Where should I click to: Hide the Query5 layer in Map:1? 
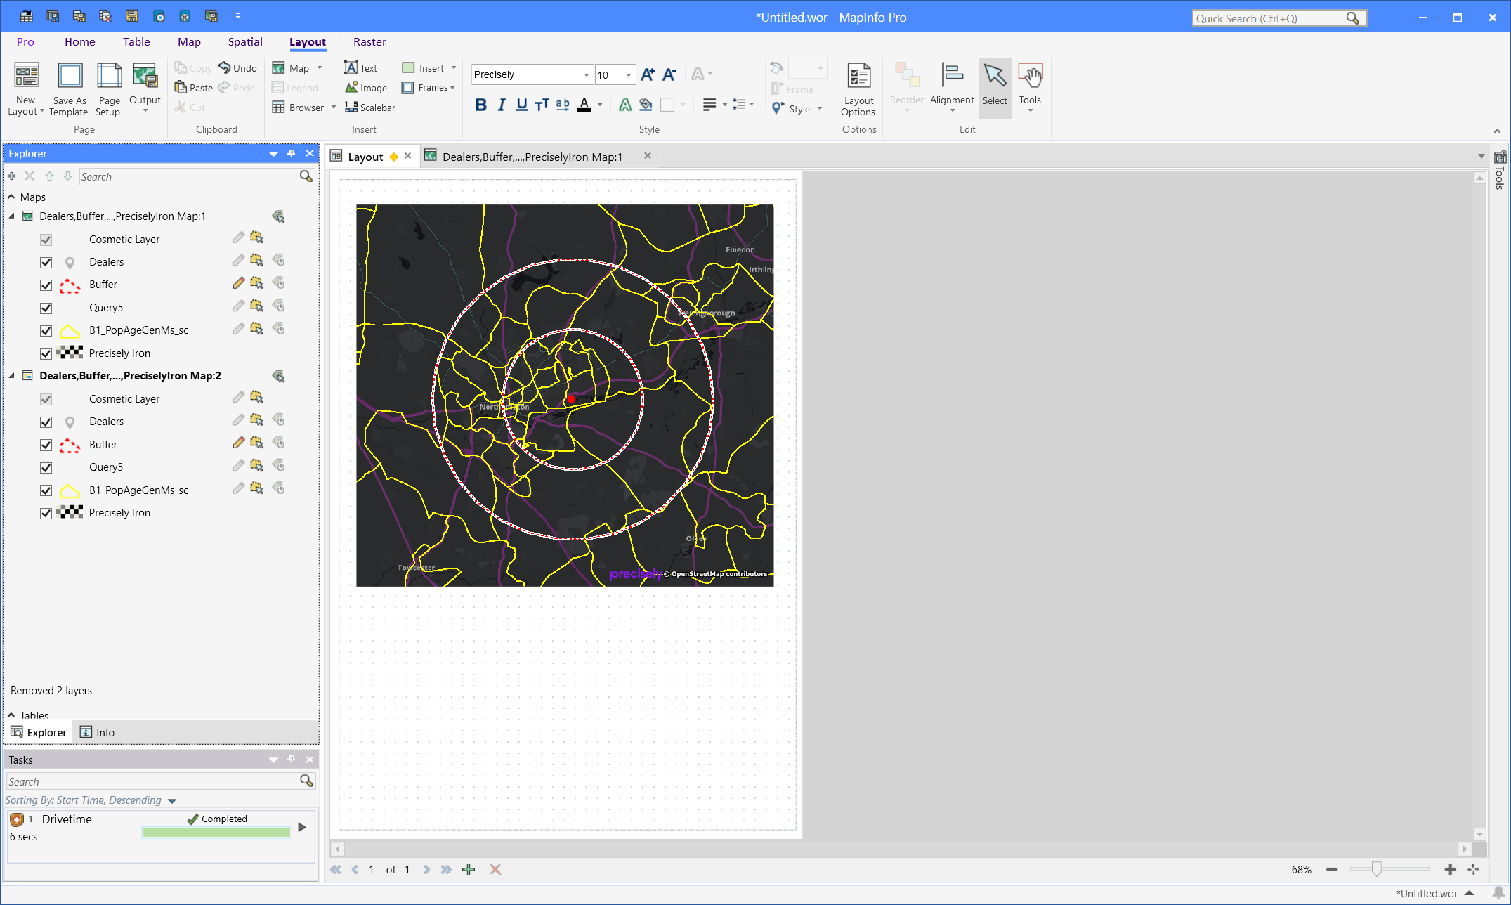click(46, 308)
